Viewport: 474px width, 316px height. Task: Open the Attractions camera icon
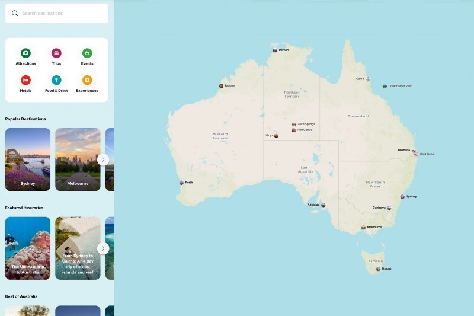25,53
